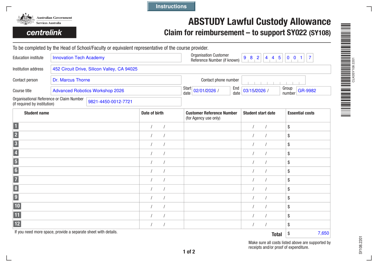Click Date of birth field in row 4

coord(162,153)
